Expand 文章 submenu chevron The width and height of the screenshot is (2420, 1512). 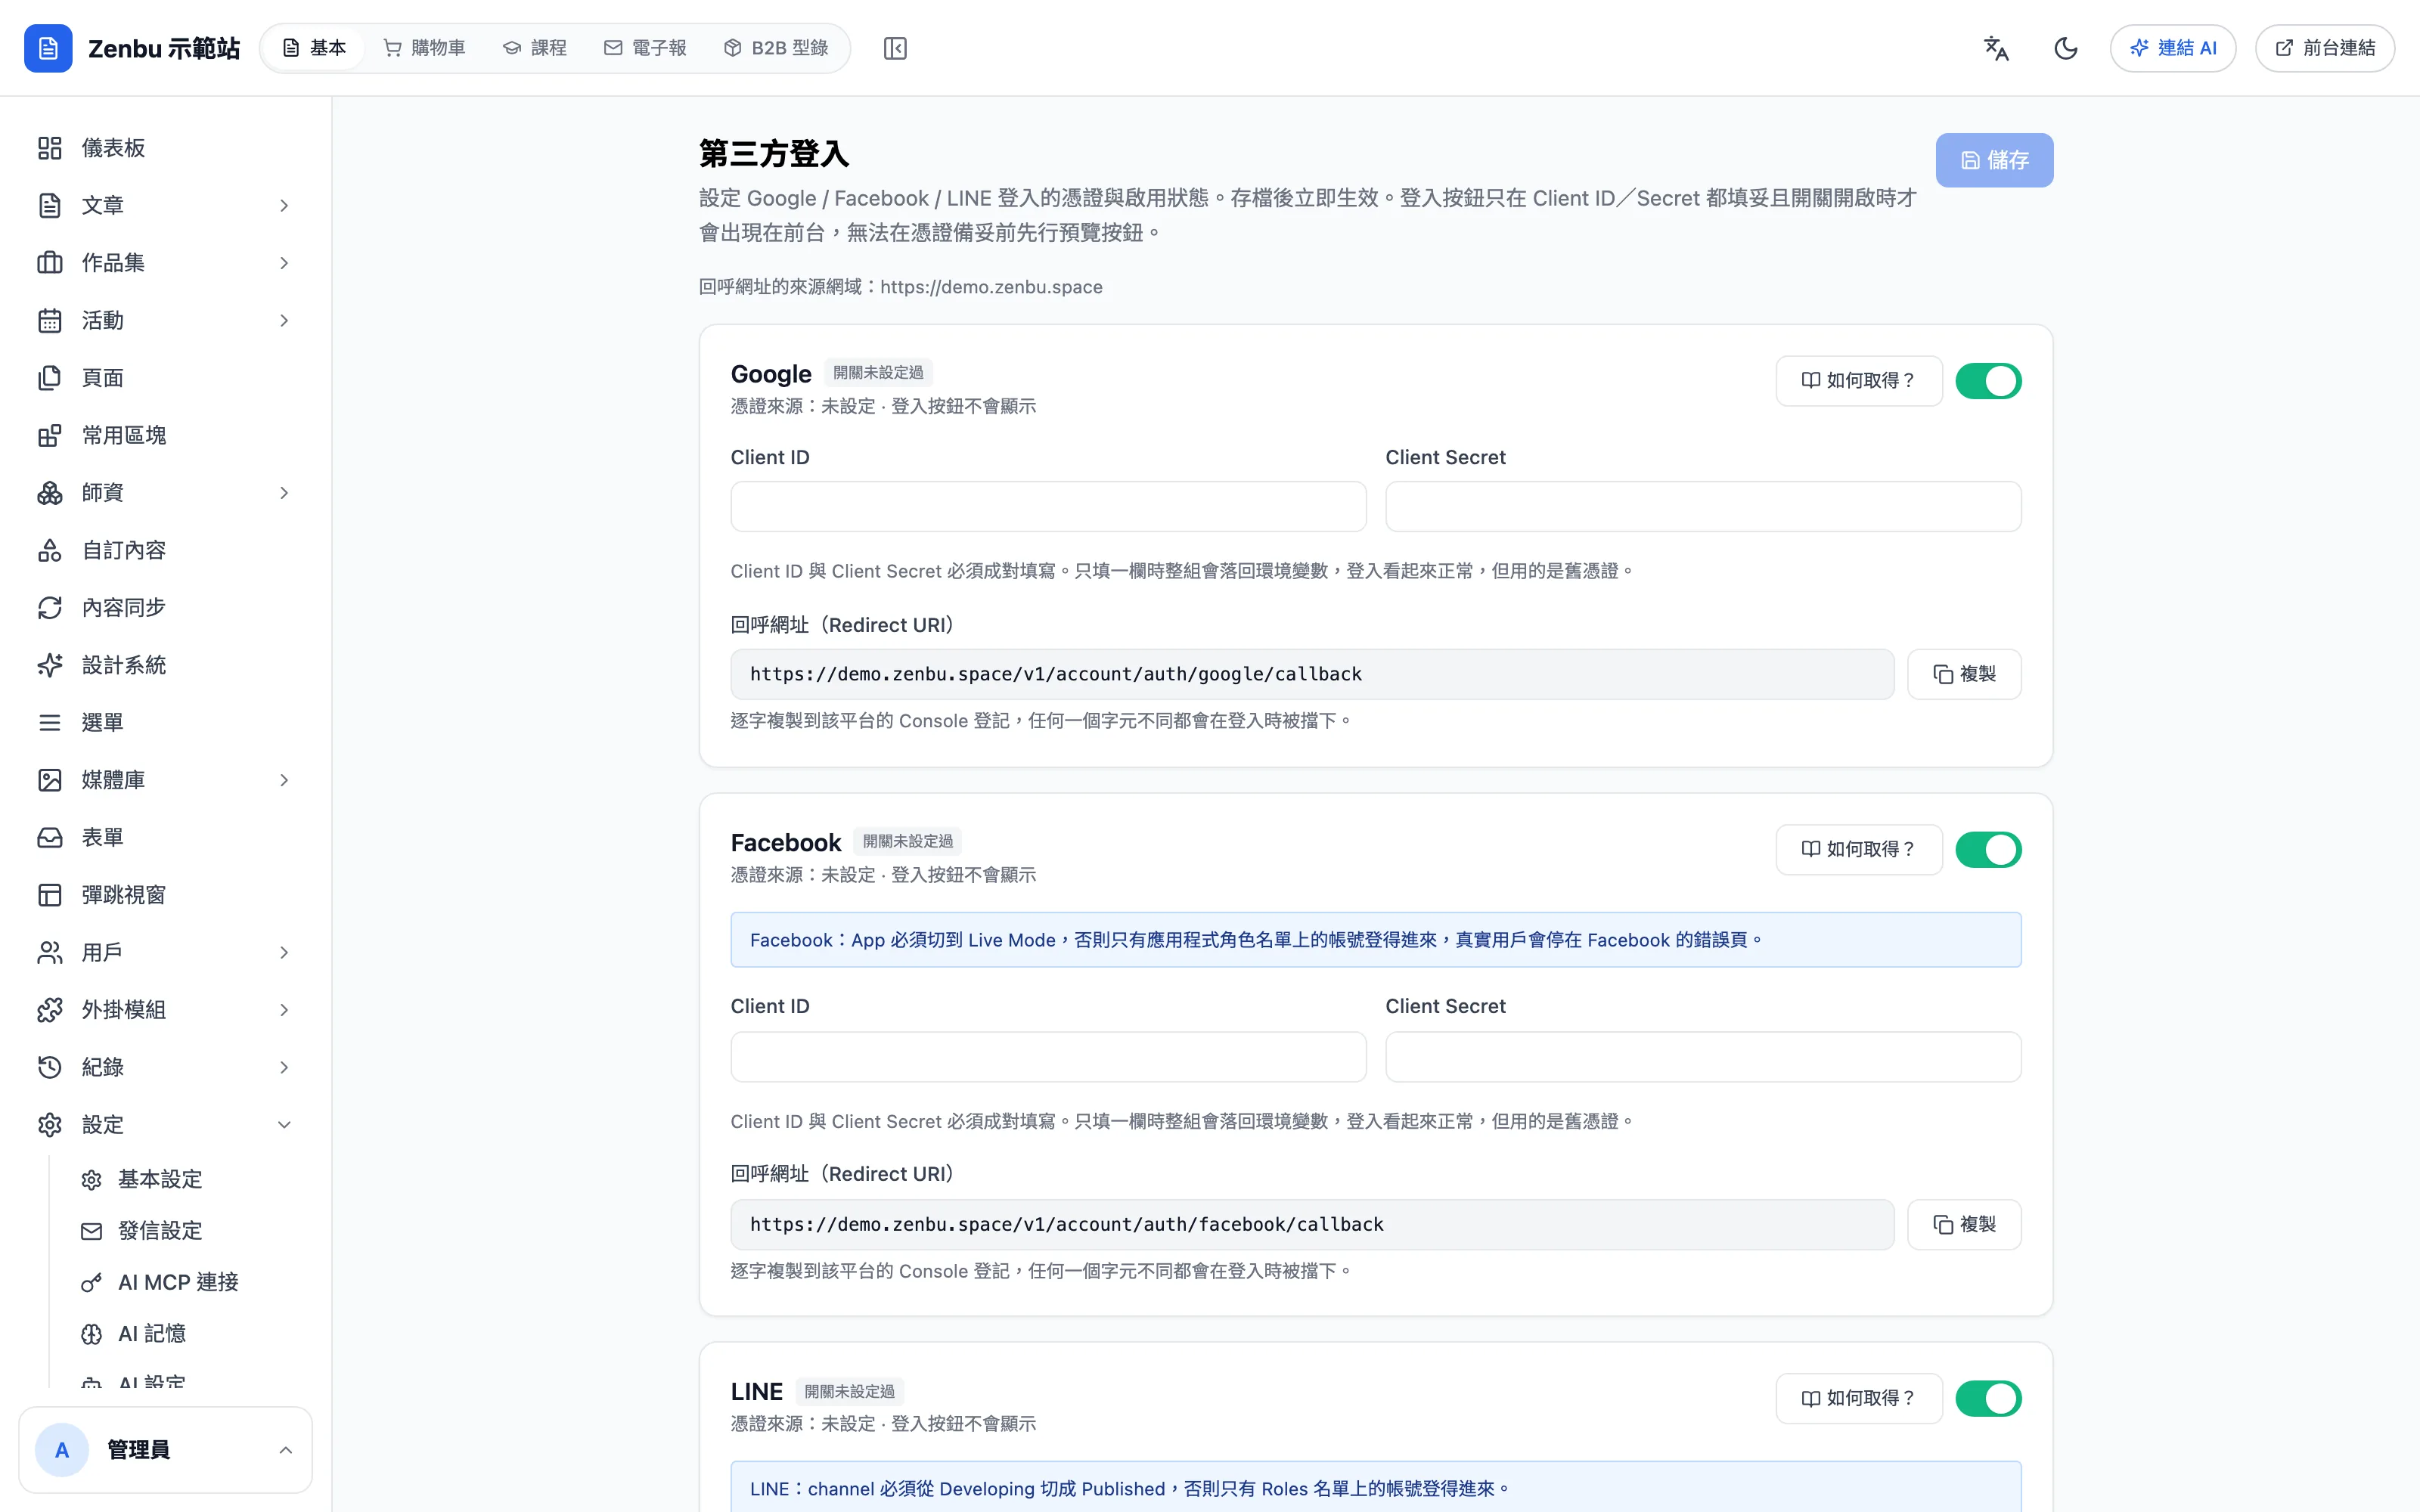tap(284, 205)
